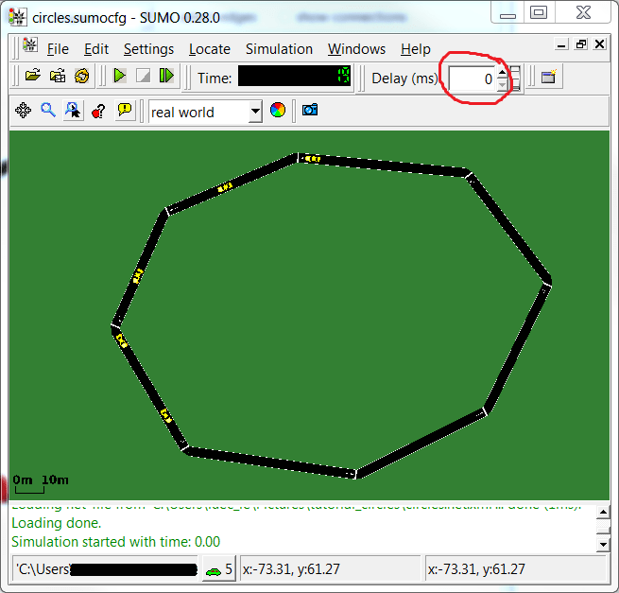Open visualization settings color wheel icon
Image resolution: width=619 pixels, height=593 pixels.
[x=278, y=110]
